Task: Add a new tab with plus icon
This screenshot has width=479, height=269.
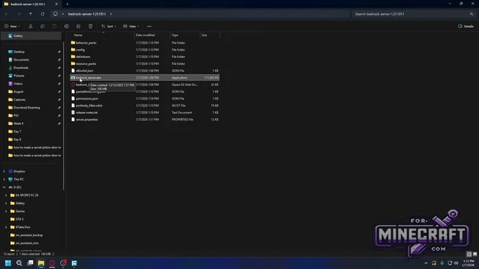Action: pyautogui.click(x=68, y=4)
